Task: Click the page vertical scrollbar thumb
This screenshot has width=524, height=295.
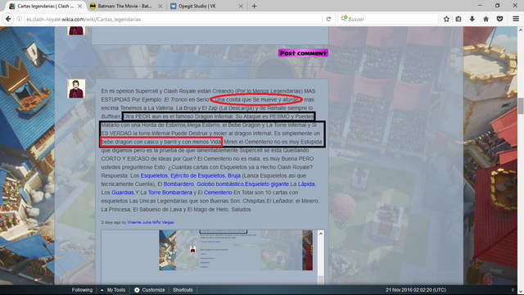Action: click(x=521, y=106)
